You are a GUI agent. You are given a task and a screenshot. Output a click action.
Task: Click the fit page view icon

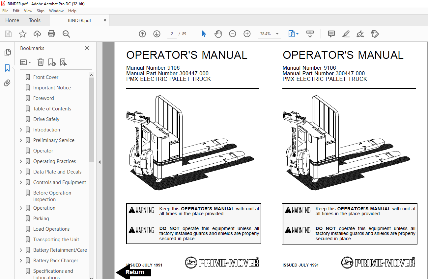(x=291, y=34)
